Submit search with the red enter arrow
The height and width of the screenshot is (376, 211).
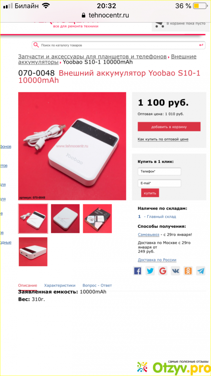click(x=201, y=45)
